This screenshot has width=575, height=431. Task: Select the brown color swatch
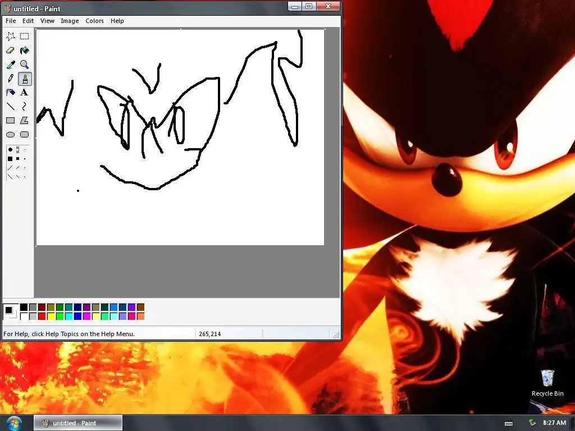point(141,307)
